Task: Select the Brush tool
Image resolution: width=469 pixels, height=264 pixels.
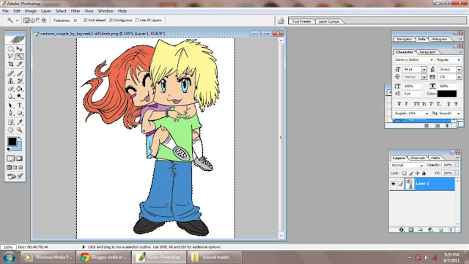Action: pyautogui.click(x=20, y=73)
